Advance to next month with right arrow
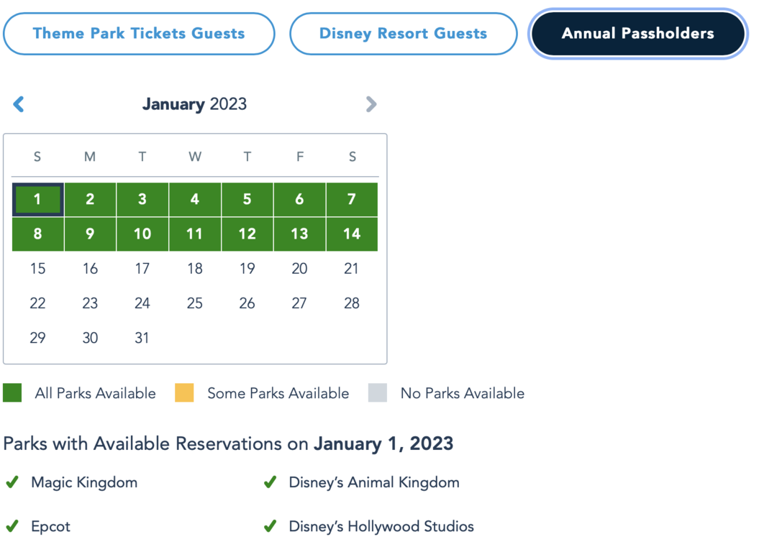This screenshot has height=552, width=759. 371,104
